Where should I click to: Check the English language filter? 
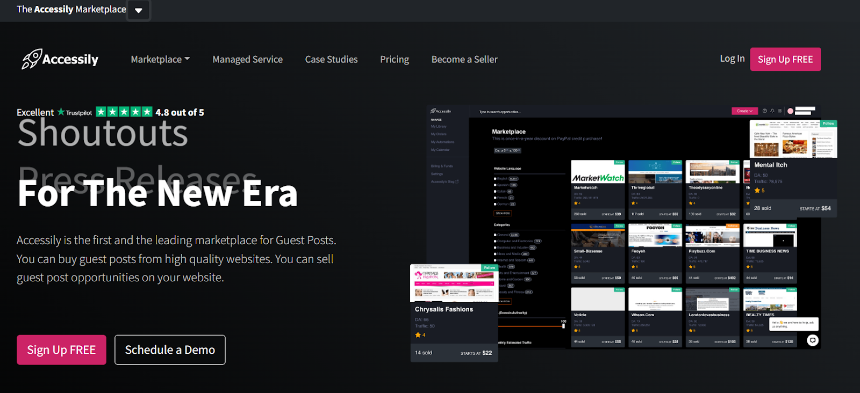496,179
